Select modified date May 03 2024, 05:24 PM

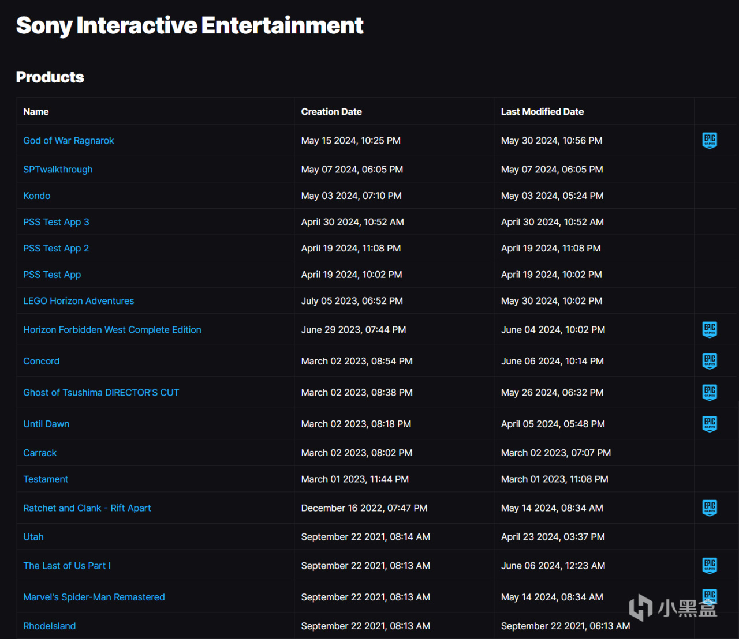552,196
